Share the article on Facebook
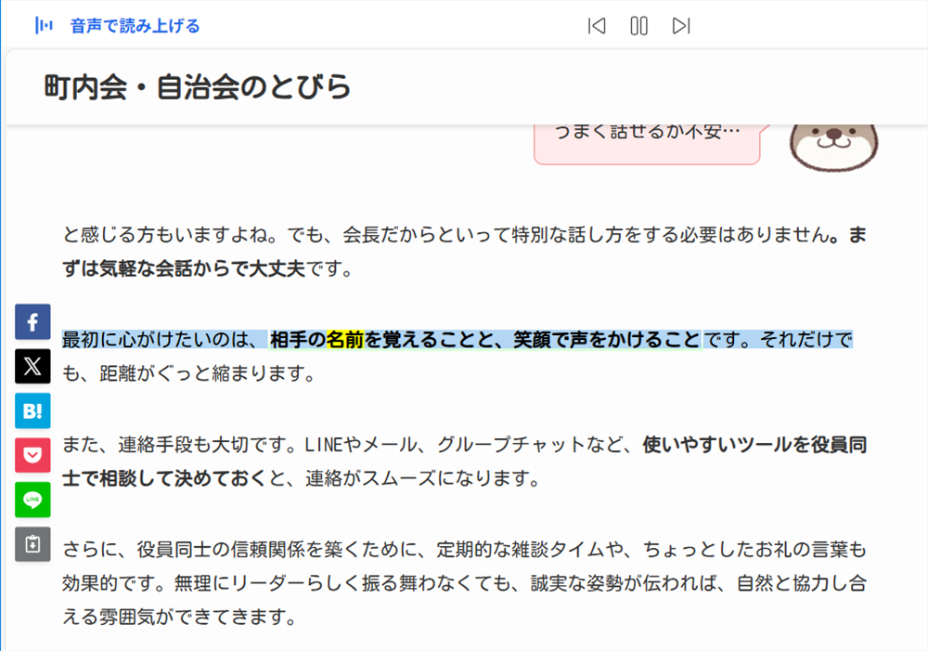 32,322
